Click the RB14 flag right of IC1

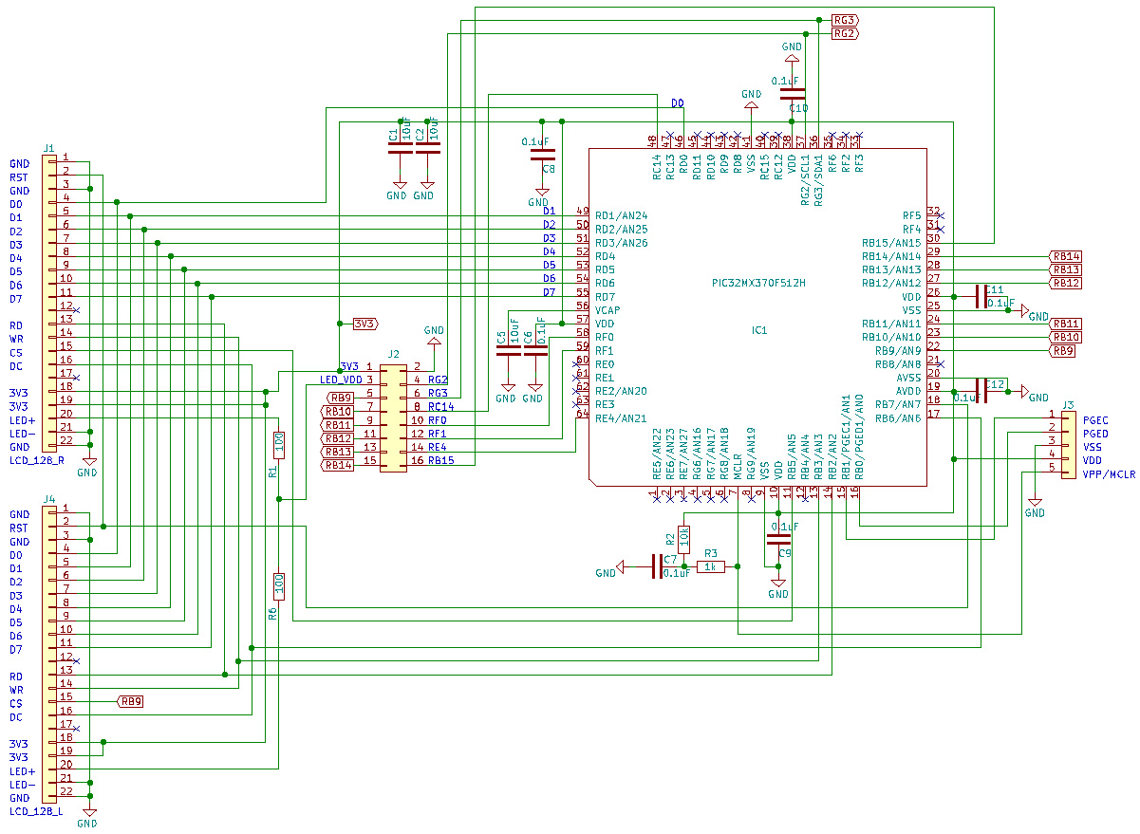pyautogui.click(x=1065, y=256)
